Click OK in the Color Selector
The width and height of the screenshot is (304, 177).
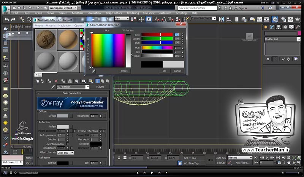coord(165,71)
